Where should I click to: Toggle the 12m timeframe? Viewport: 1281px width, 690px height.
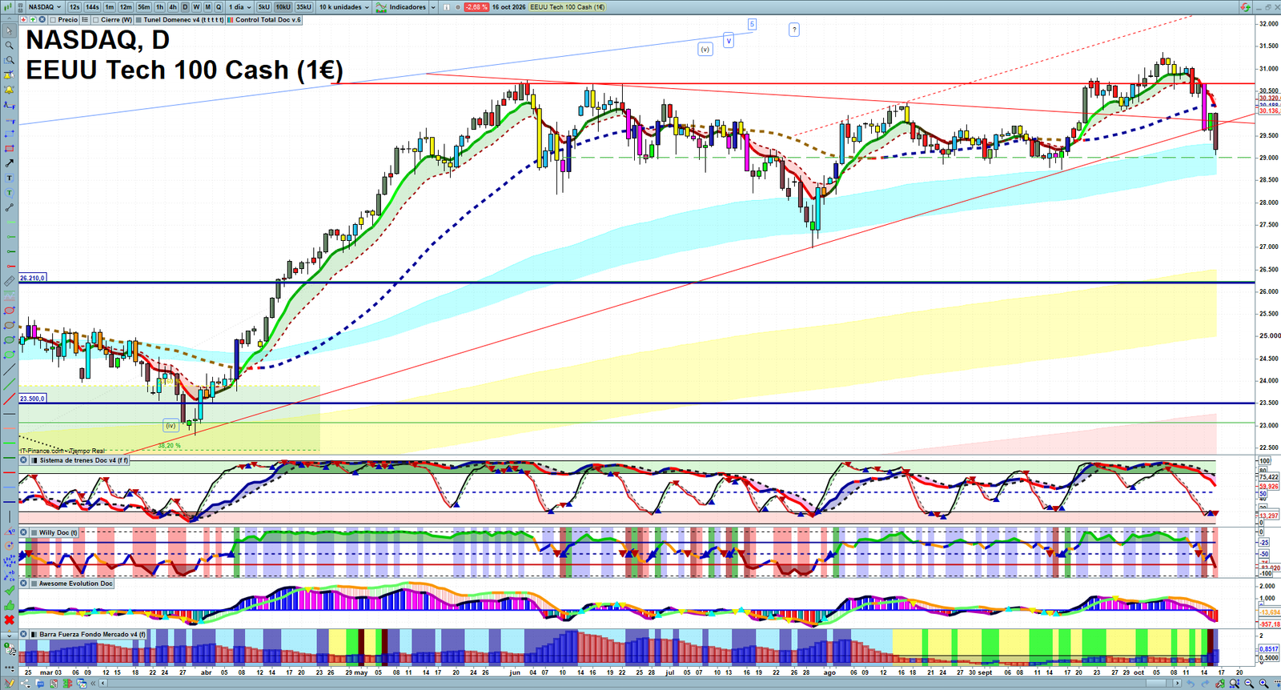tap(126, 7)
